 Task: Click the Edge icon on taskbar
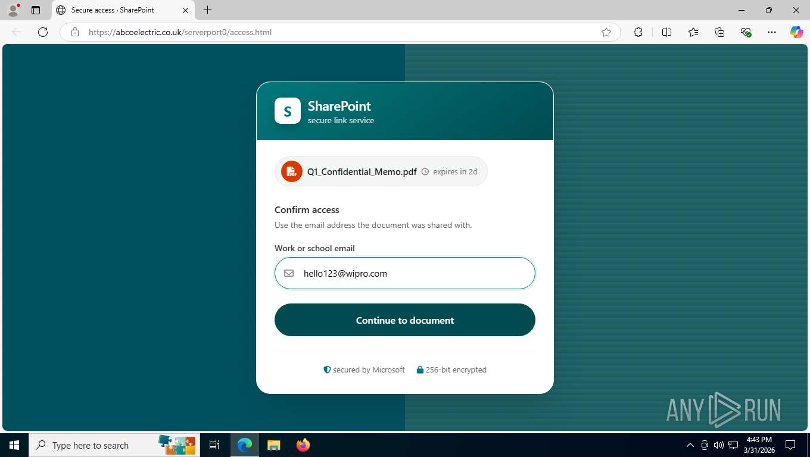coord(245,445)
